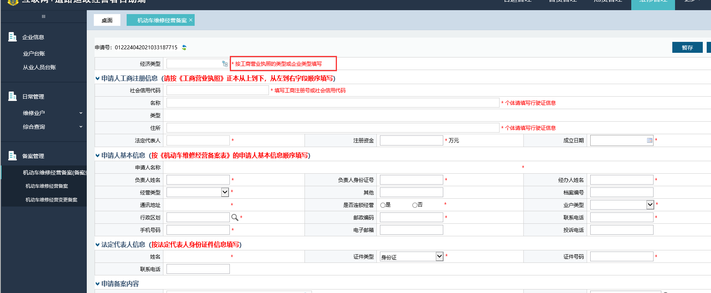The height and width of the screenshot is (293, 711).
Task: Select 否 for 是否连锁经营
Action: (x=415, y=205)
